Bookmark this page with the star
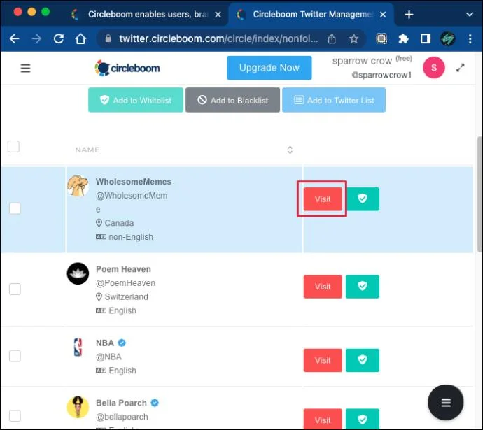This screenshot has width=483, height=430. click(354, 38)
